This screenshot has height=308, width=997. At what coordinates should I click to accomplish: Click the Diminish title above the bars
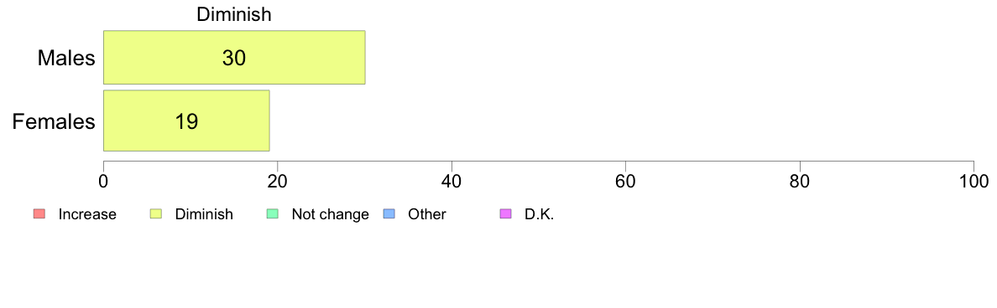[x=234, y=14]
